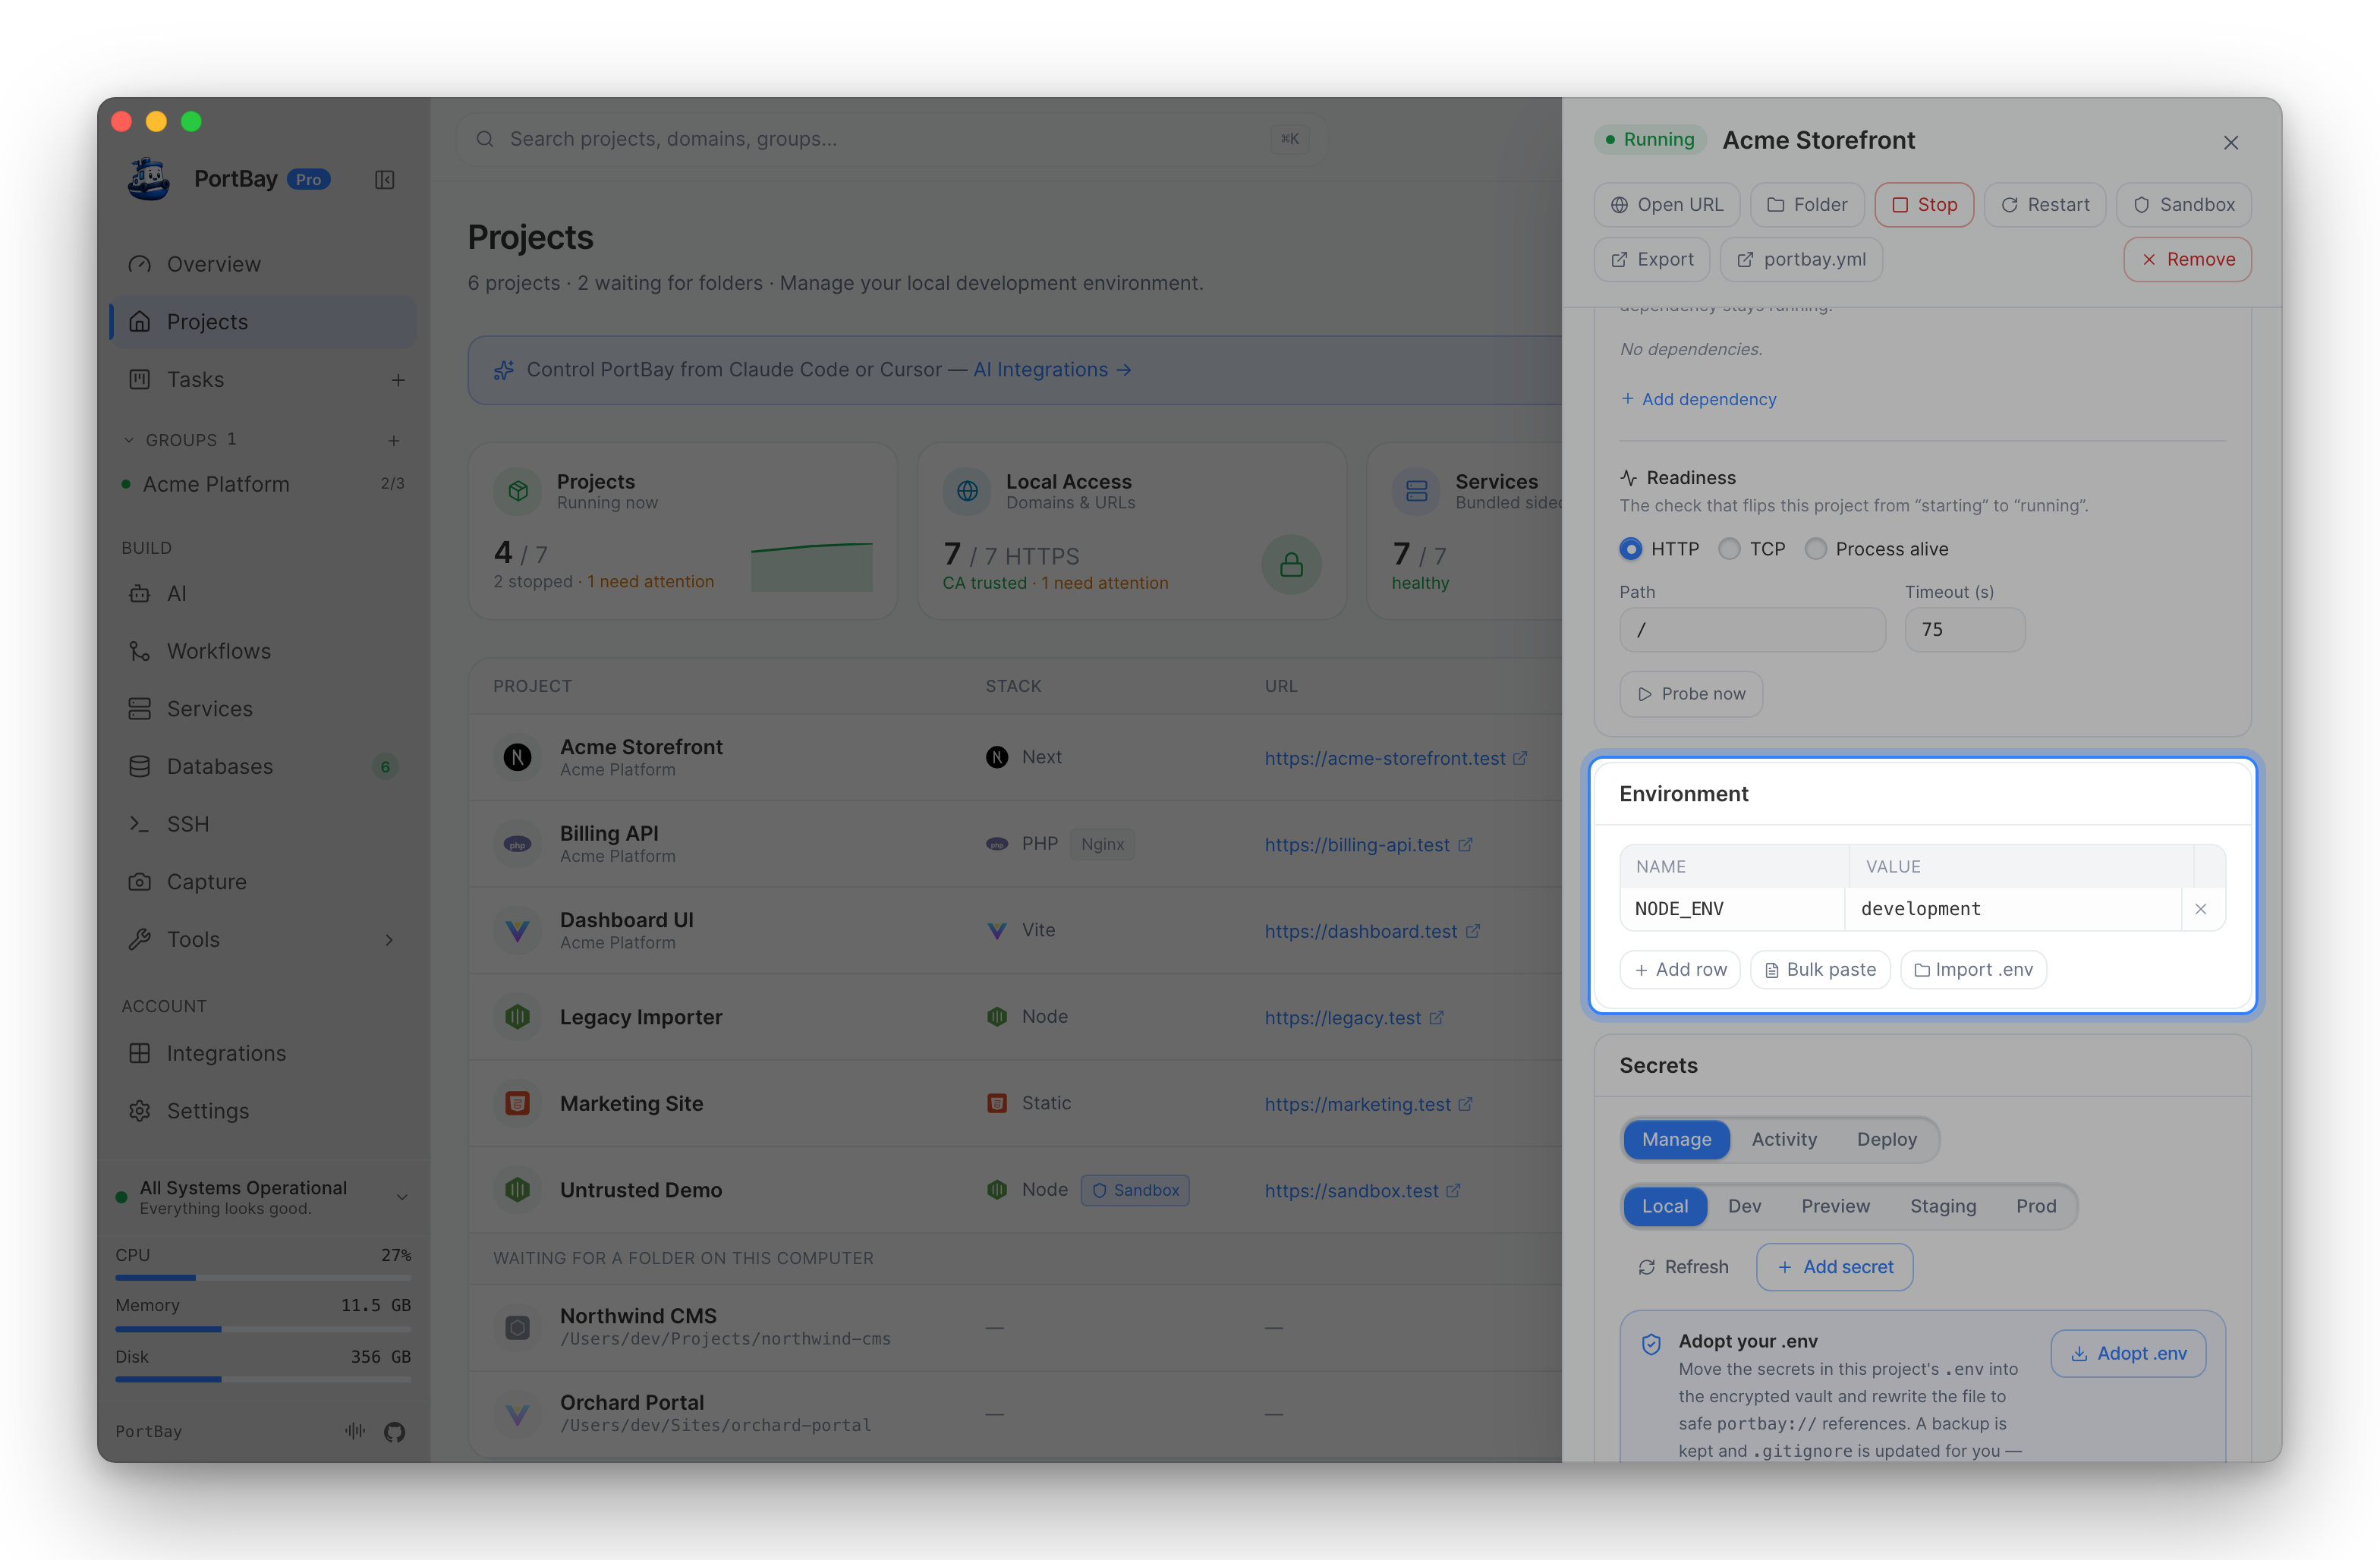The height and width of the screenshot is (1560, 2380).
Task: Select the Dev secrets environment tab
Action: [1744, 1206]
